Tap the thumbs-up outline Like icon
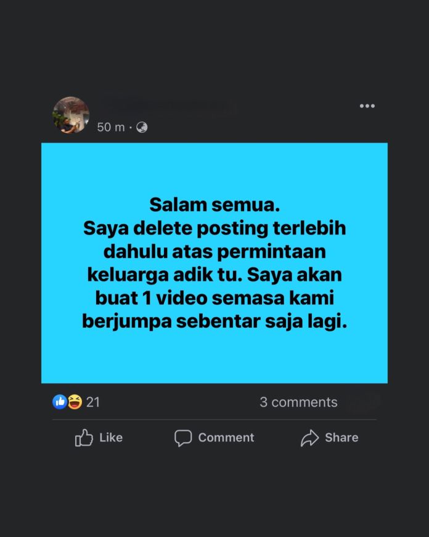This screenshot has height=537, width=429. click(x=84, y=438)
